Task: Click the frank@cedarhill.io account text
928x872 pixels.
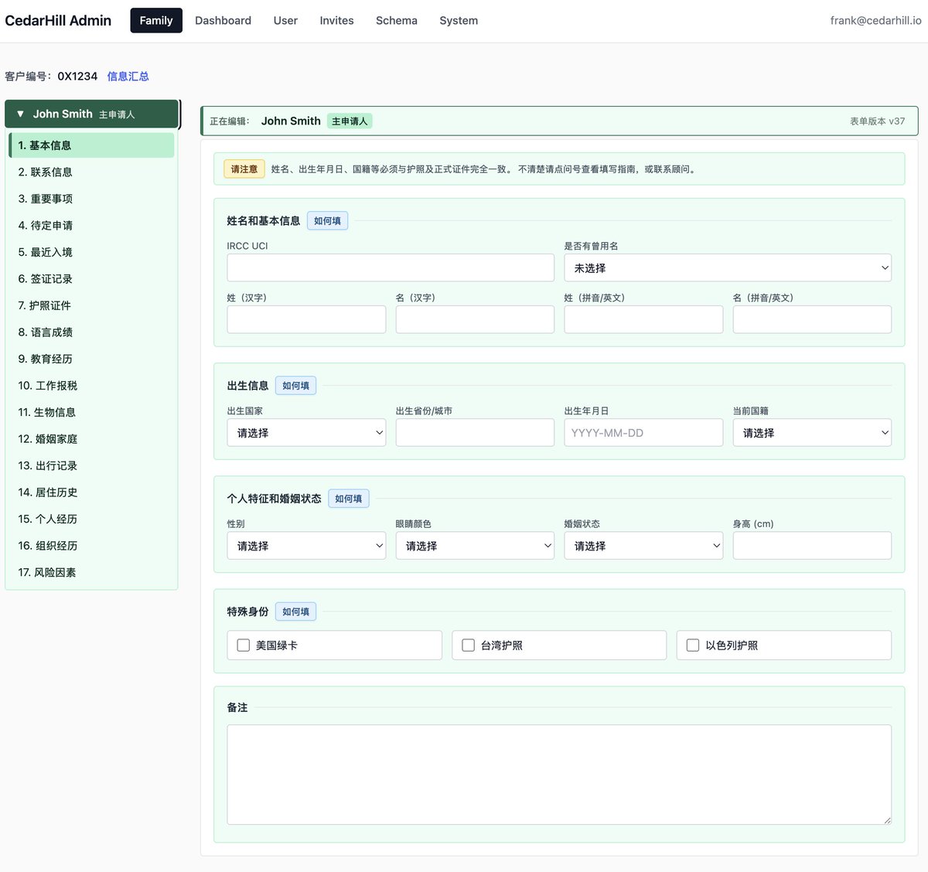Action: coord(875,21)
